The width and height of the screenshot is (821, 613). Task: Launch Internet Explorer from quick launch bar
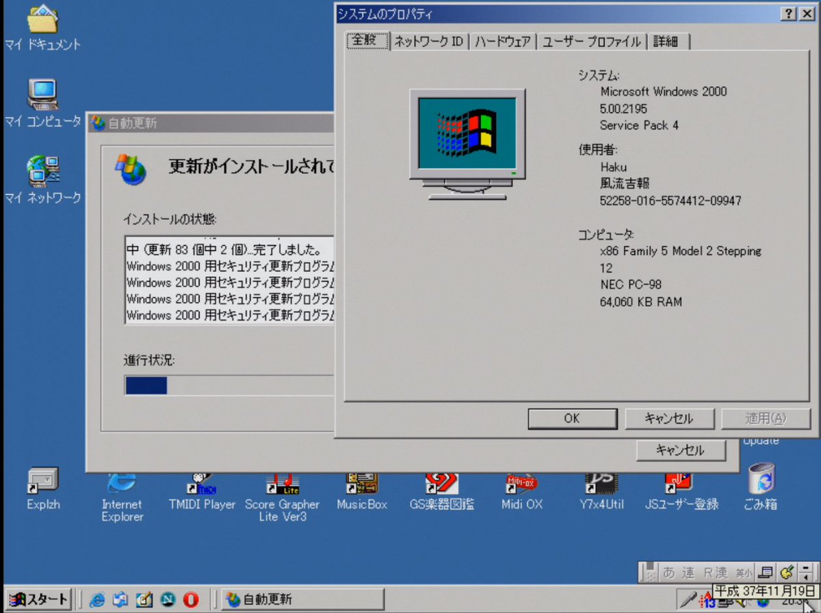pyautogui.click(x=97, y=599)
